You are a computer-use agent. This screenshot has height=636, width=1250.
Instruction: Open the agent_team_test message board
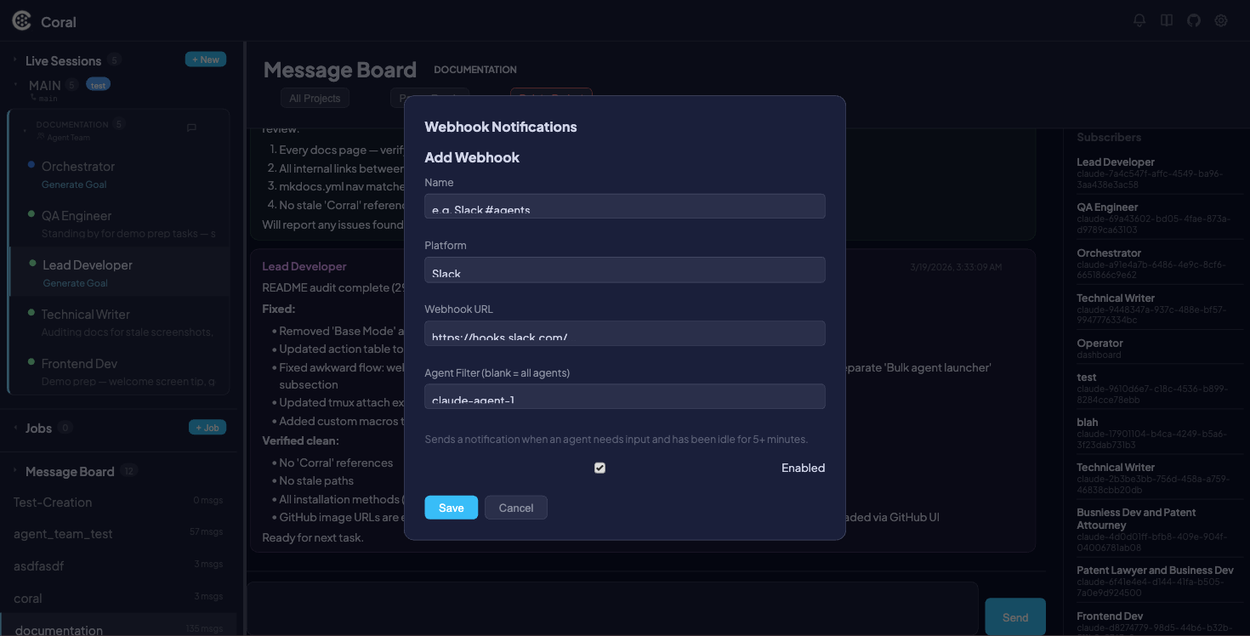64,534
